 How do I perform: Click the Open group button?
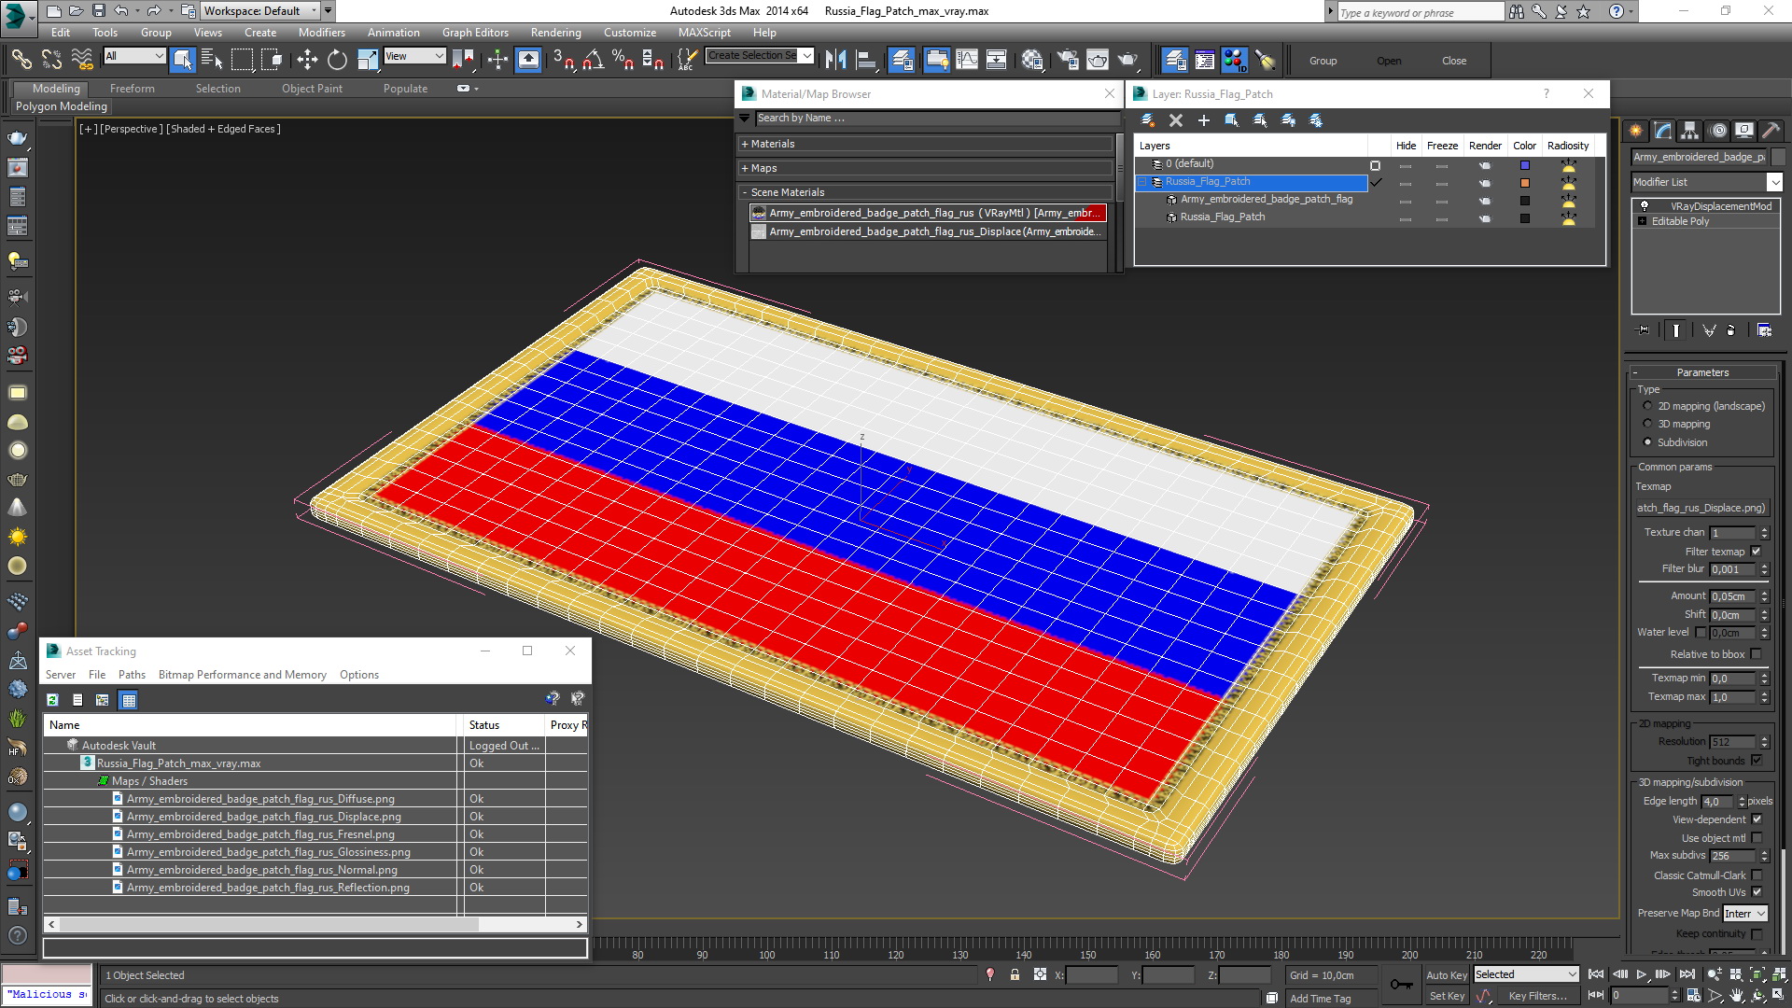tap(1389, 61)
